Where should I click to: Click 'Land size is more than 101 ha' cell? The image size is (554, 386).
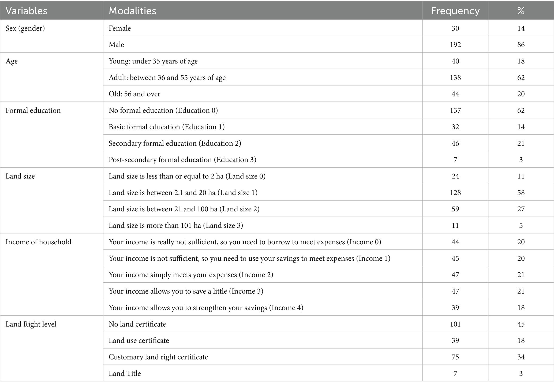[176, 226]
